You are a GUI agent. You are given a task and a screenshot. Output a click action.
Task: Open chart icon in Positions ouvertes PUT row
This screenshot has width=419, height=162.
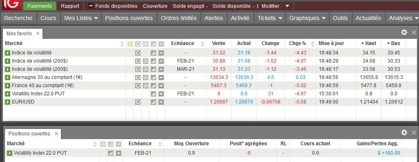111,153
